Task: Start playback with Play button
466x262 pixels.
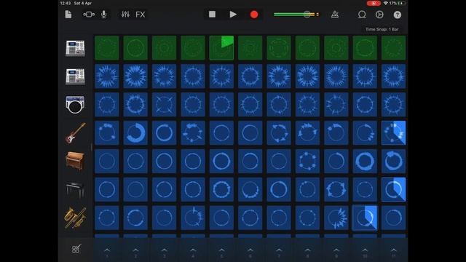Action: pos(233,15)
